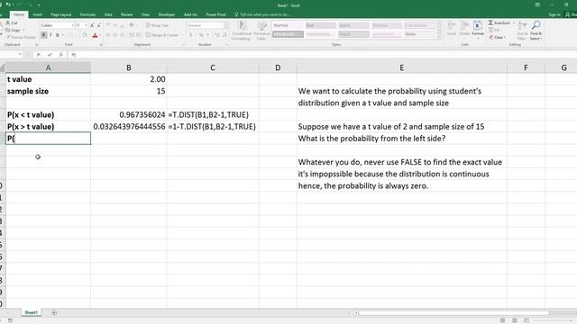
Task: Open the Font dialog launcher
Action: pyautogui.click(x=101, y=44)
